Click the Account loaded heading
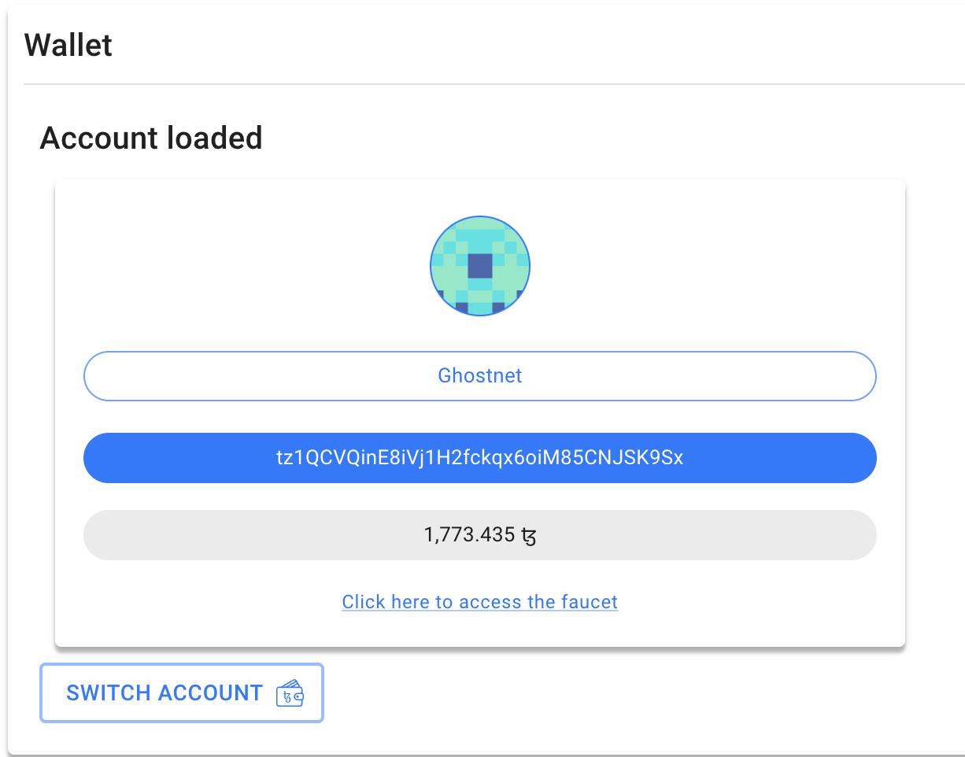This screenshot has width=965, height=757. pyautogui.click(x=151, y=138)
